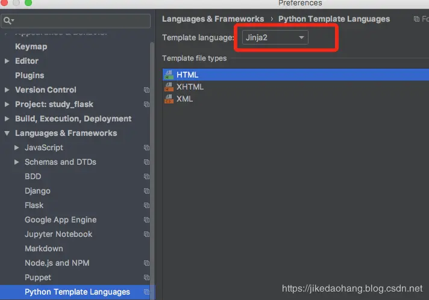Expand the Schemas and DTDs subsection
The height and width of the screenshot is (300, 429).
point(17,162)
